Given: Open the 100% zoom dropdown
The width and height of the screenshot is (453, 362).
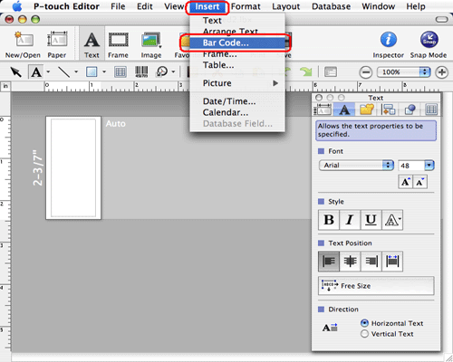Looking at the screenshot, I should [x=403, y=72].
